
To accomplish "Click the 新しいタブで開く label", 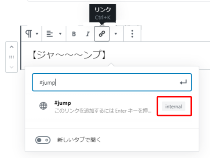I will coord(79,140).
